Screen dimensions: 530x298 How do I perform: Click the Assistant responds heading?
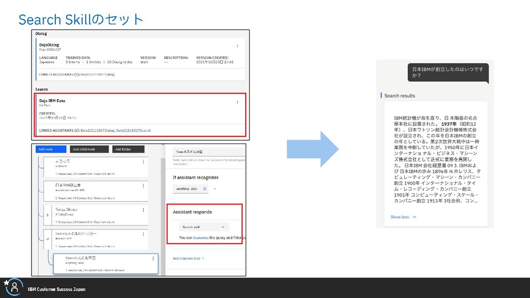click(x=193, y=212)
